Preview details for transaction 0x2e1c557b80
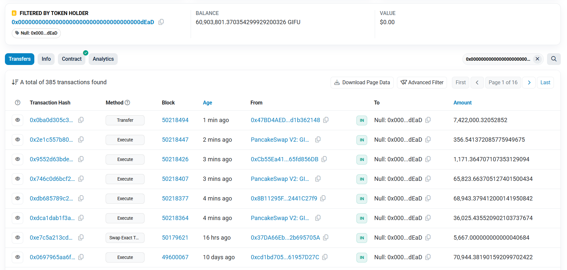 tap(18, 140)
